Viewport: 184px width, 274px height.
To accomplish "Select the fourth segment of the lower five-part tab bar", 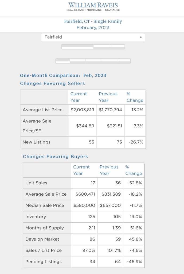I will tap(109, 61).
